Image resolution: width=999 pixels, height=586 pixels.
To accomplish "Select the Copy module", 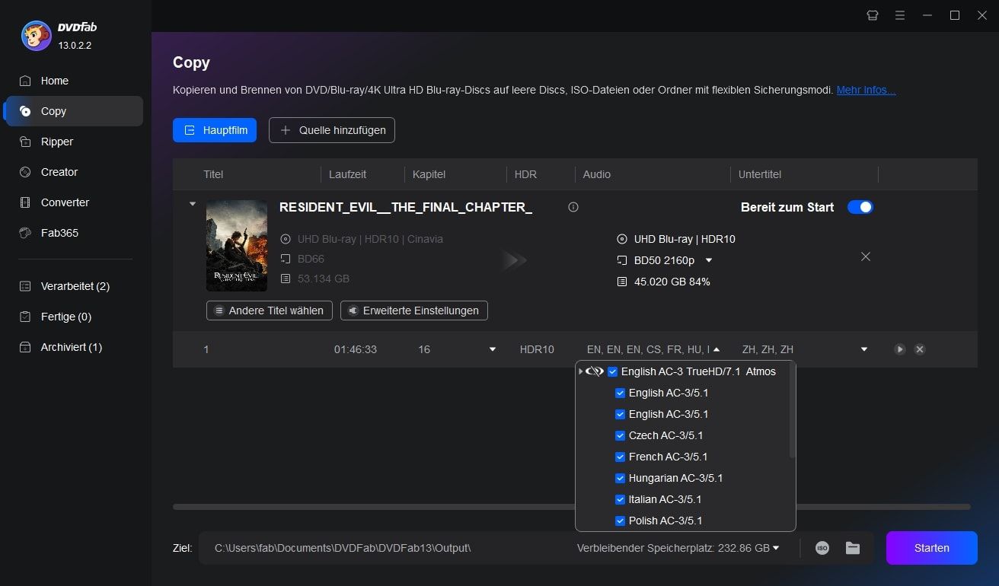I will (73, 111).
